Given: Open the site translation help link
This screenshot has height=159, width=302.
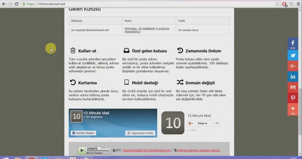Looking at the screenshot, I should [x=199, y=150].
